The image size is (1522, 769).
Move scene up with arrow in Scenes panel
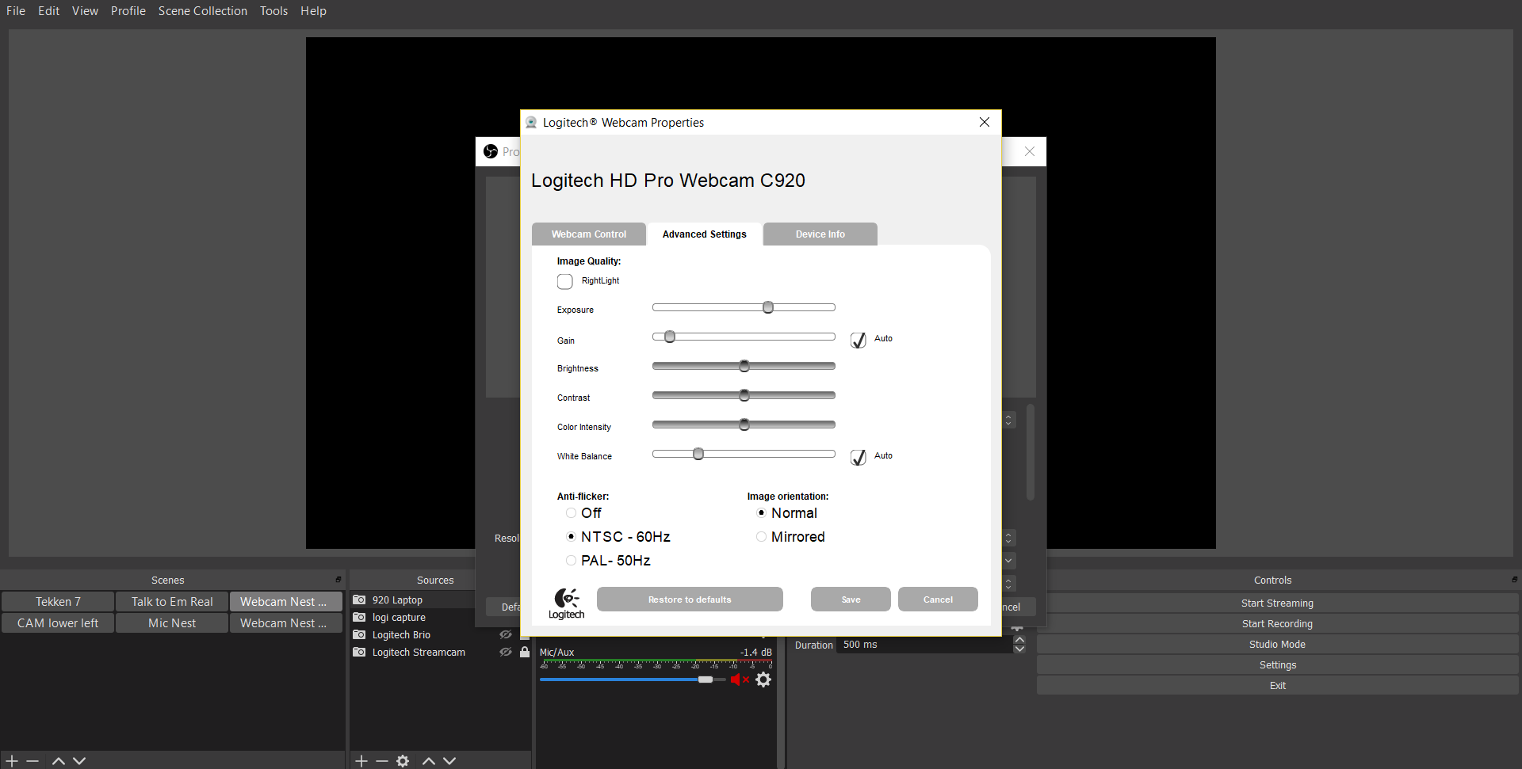click(59, 761)
